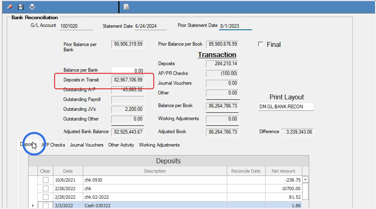The image size is (376, 209).
Task: Click the Working Adjustments value 0.00
Action: pos(222,119)
